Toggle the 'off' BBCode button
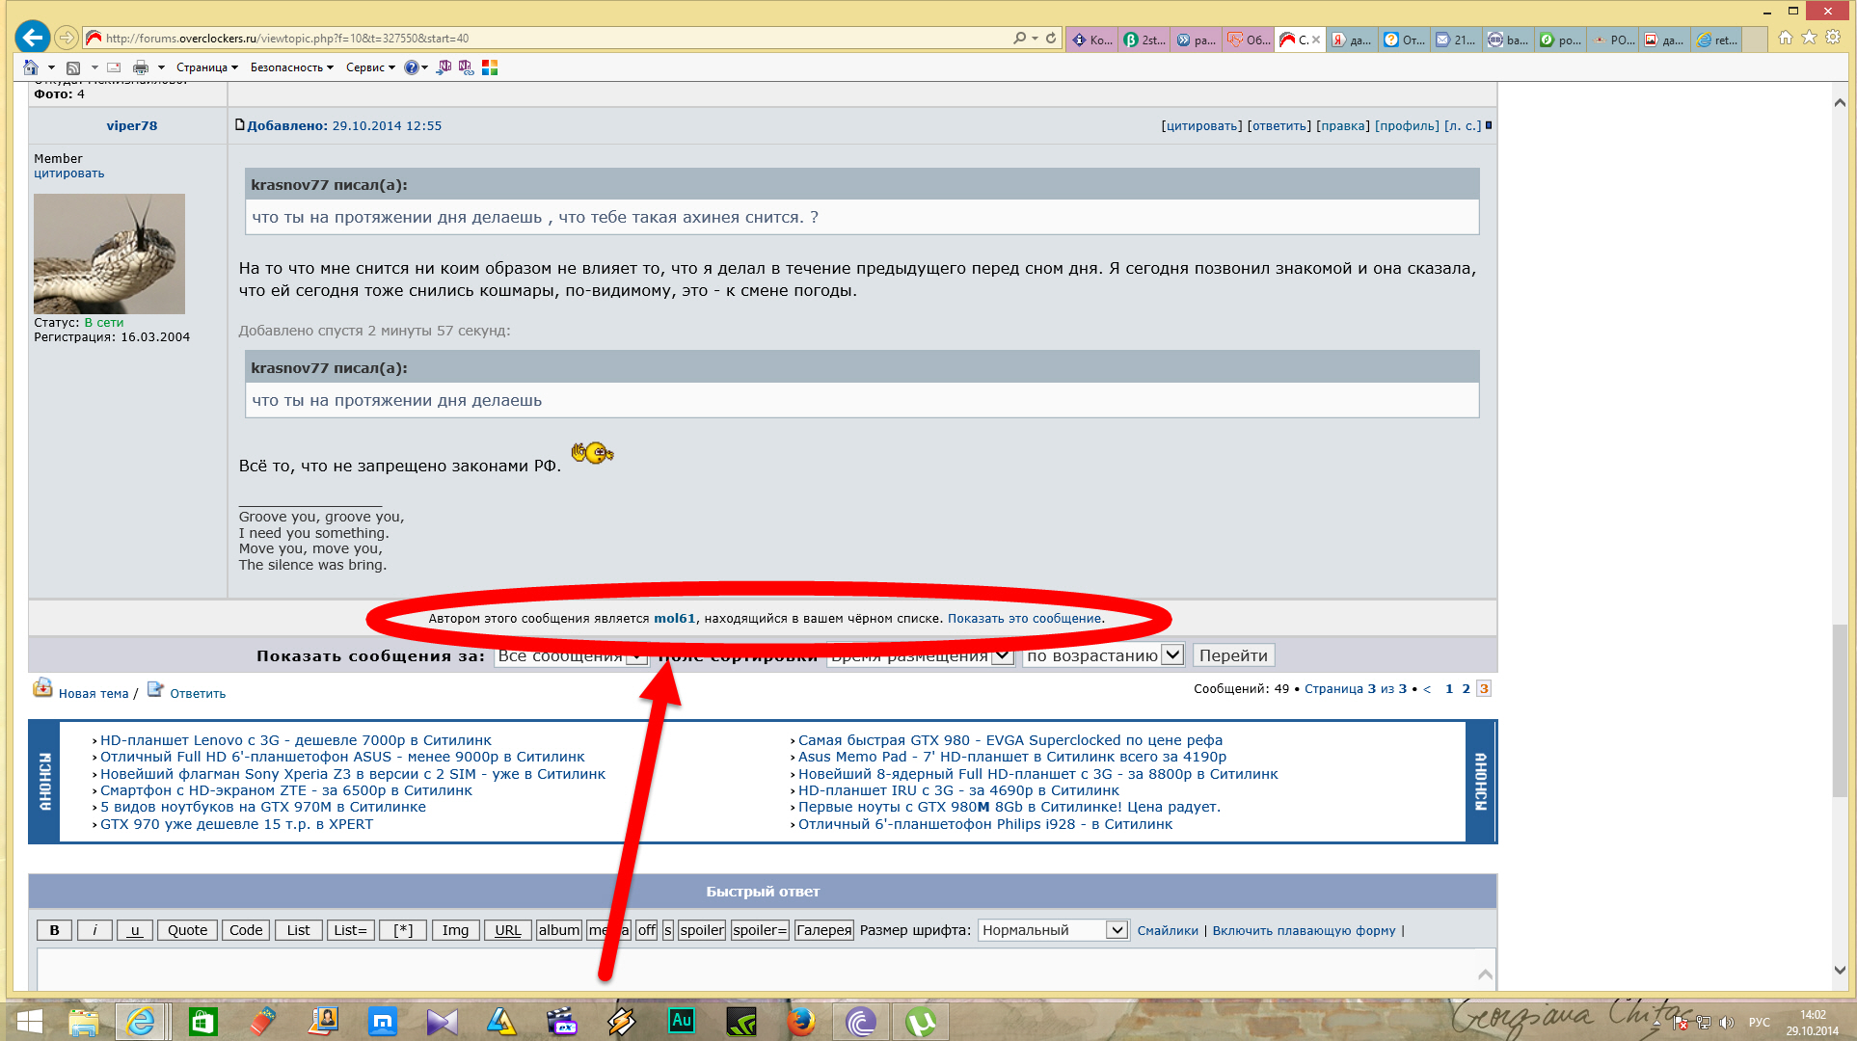 coord(646,930)
